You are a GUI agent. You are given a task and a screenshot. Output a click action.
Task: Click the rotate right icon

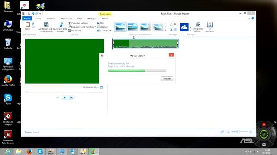(x=171, y=29)
